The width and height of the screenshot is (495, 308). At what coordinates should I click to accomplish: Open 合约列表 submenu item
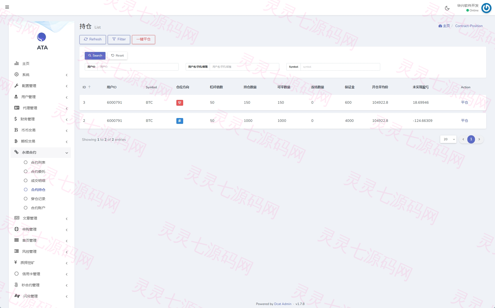[x=38, y=162]
